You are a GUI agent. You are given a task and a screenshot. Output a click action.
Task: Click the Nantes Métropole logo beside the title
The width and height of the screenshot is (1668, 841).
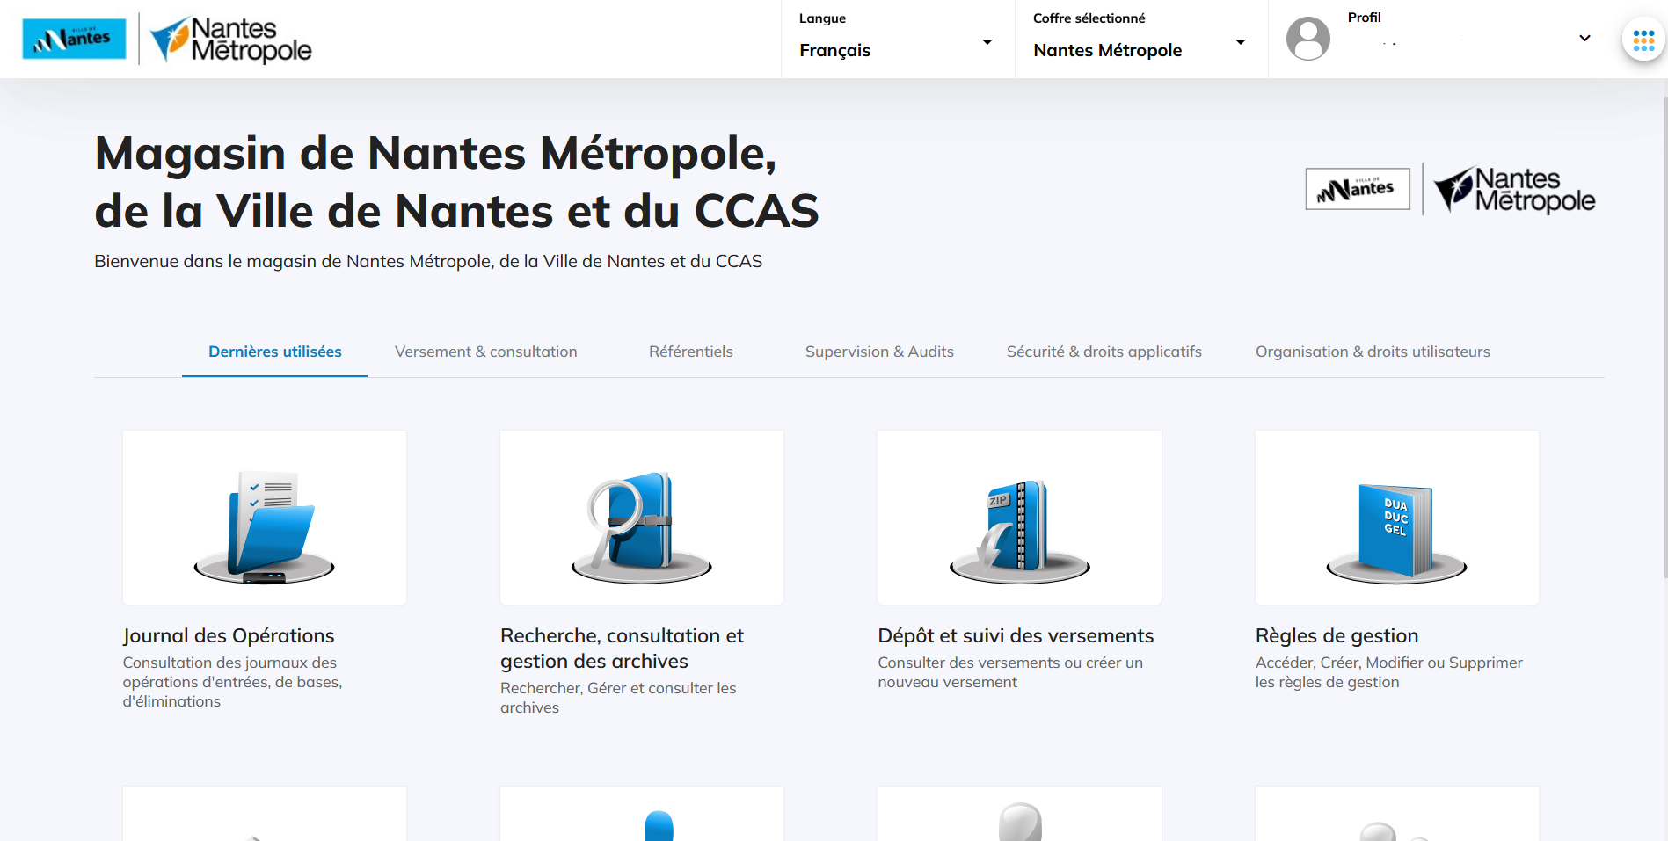[1515, 190]
